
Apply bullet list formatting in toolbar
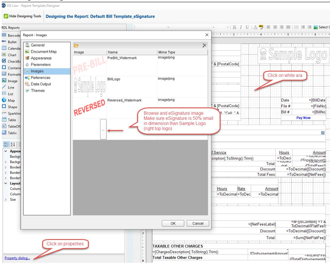(297, 27)
